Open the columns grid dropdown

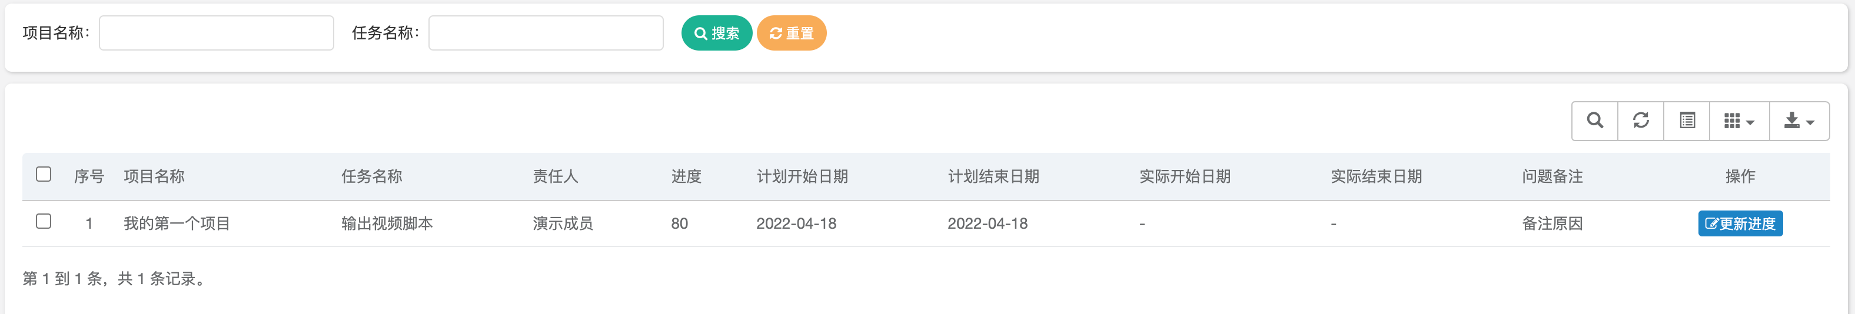(x=1739, y=121)
